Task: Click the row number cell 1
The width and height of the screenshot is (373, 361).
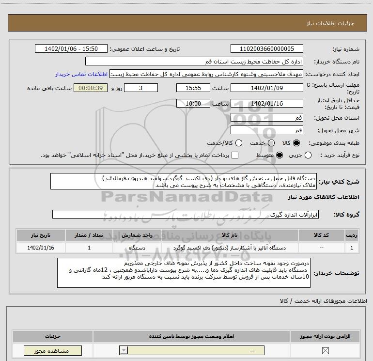Action: [x=352, y=248]
